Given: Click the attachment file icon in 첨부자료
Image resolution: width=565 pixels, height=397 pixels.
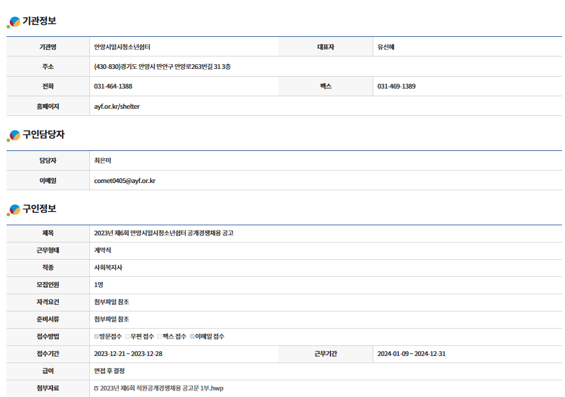Looking at the screenshot, I should pyautogui.click(x=96, y=389).
